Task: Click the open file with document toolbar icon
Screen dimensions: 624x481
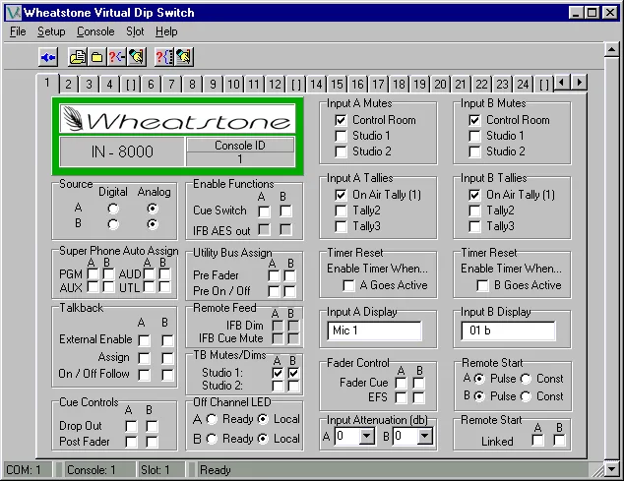Action: click(x=77, y=57)
